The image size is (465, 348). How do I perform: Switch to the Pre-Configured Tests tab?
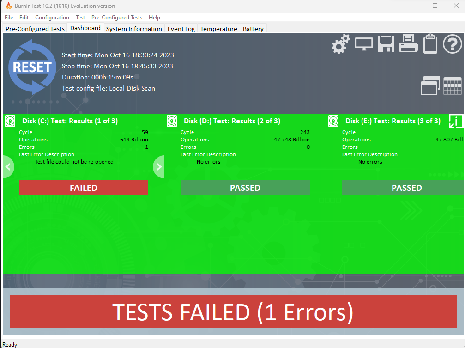pos(35,29)
